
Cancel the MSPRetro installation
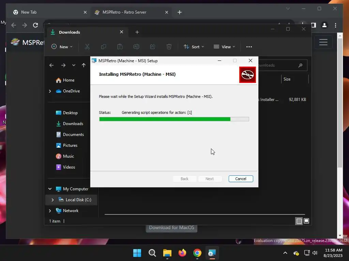point(241,179)
